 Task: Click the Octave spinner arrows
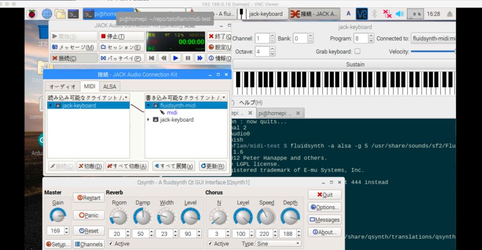[272, 51]
